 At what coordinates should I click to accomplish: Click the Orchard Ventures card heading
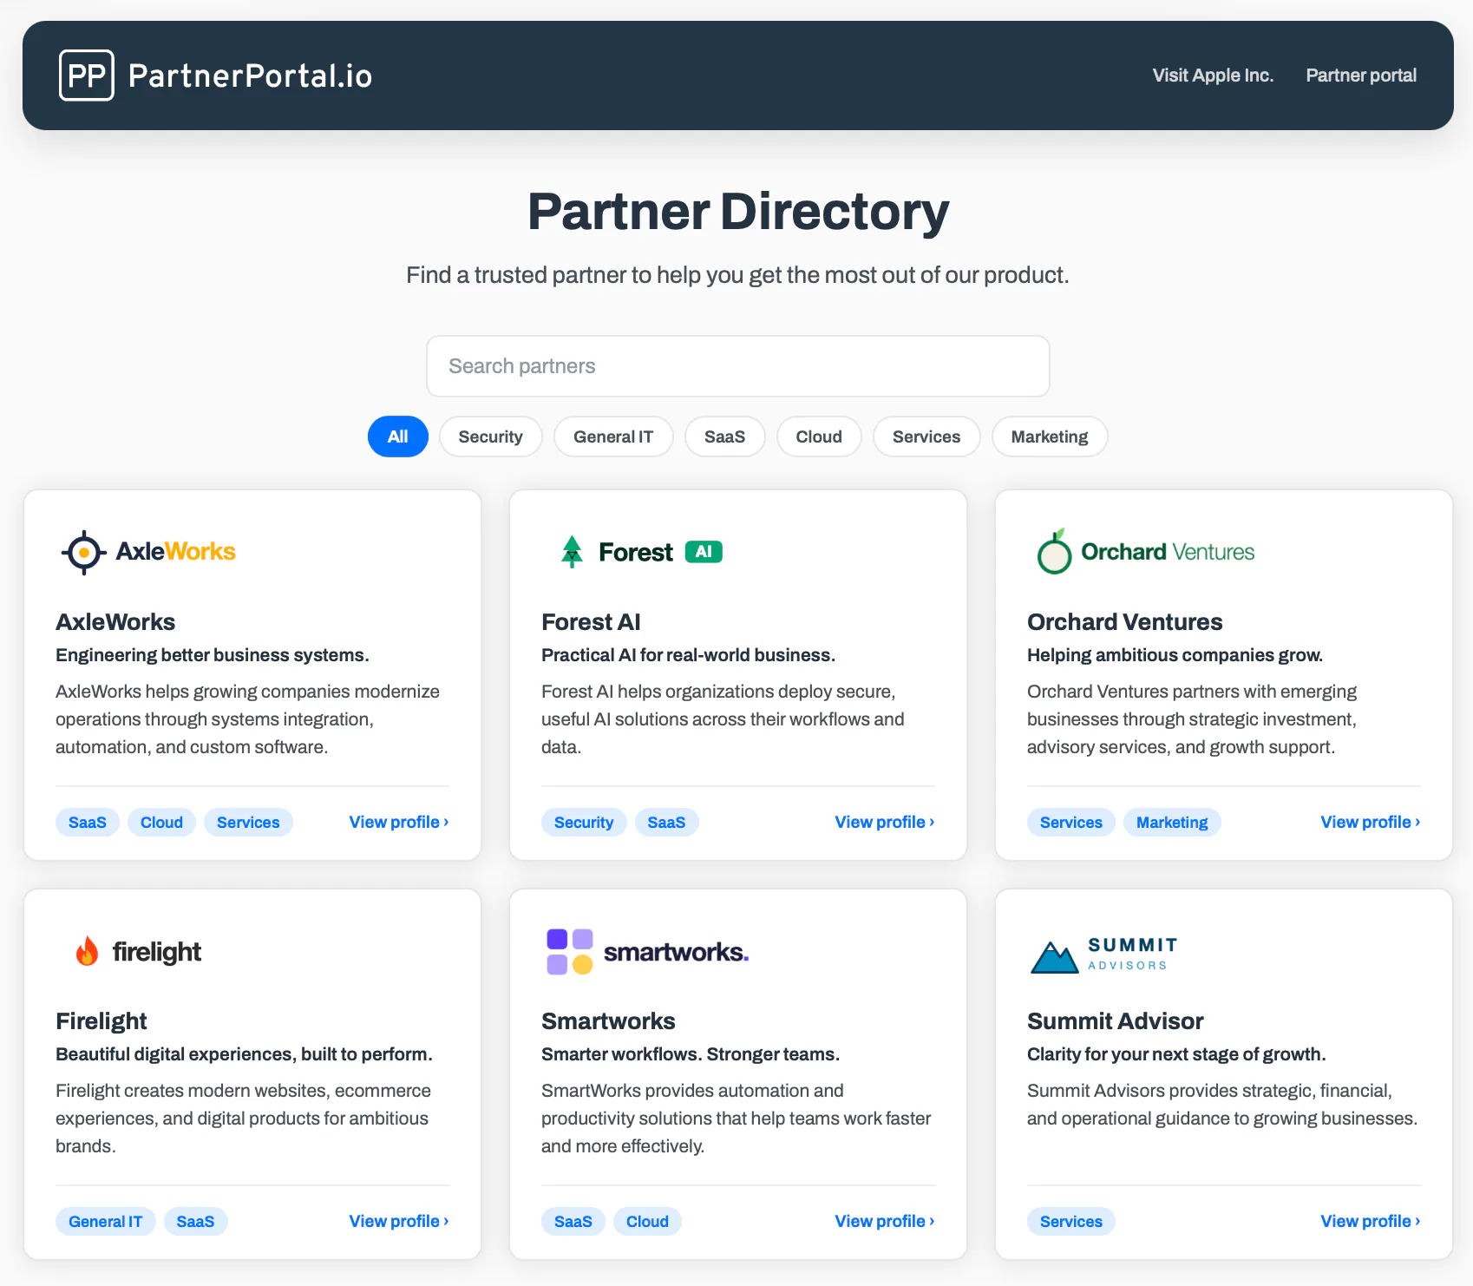tap(1124, 622)
